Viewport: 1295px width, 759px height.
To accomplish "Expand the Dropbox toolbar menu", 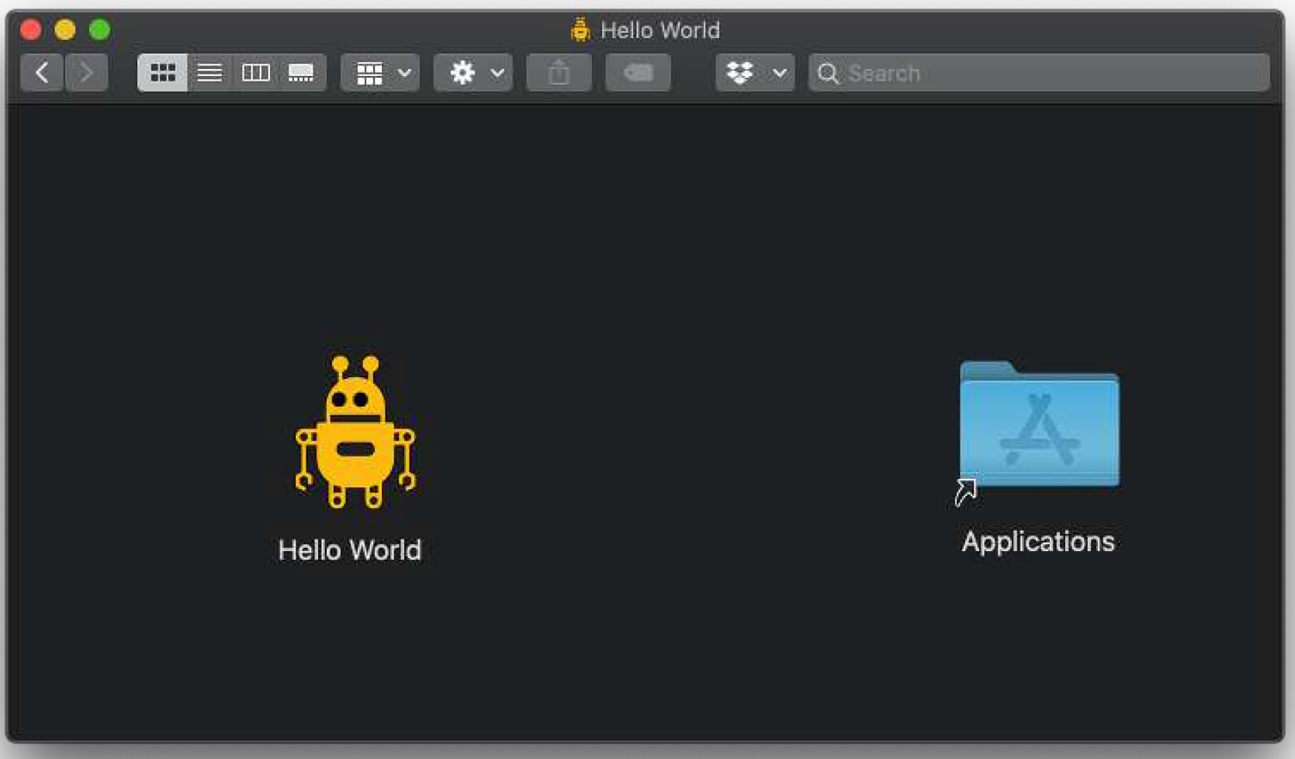I will pyautogui.click(x=755, y=73).
